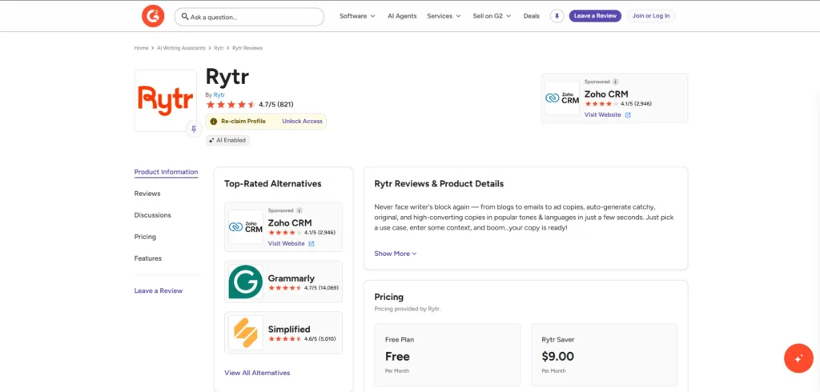
Task: Click the Sponsored info icon in header ad
Action: (x=616, y=82)
